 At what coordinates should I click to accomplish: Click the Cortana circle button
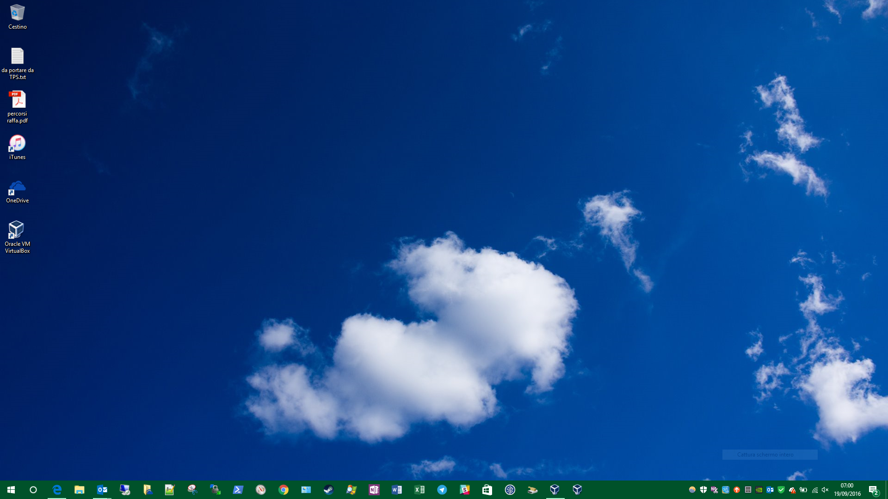pos(33,490)
